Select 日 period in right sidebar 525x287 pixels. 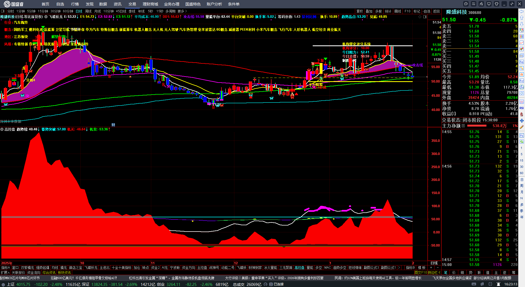(x=522, y=180)
